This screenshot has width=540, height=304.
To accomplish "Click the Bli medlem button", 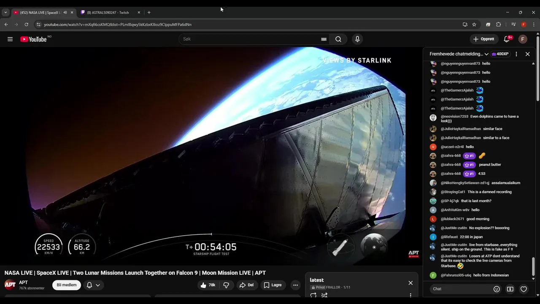I will (67, 285).
